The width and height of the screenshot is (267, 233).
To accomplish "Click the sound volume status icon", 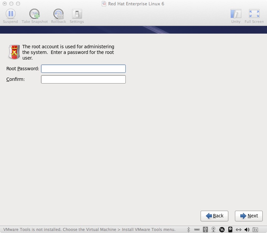I will click(x=247, y=230).
